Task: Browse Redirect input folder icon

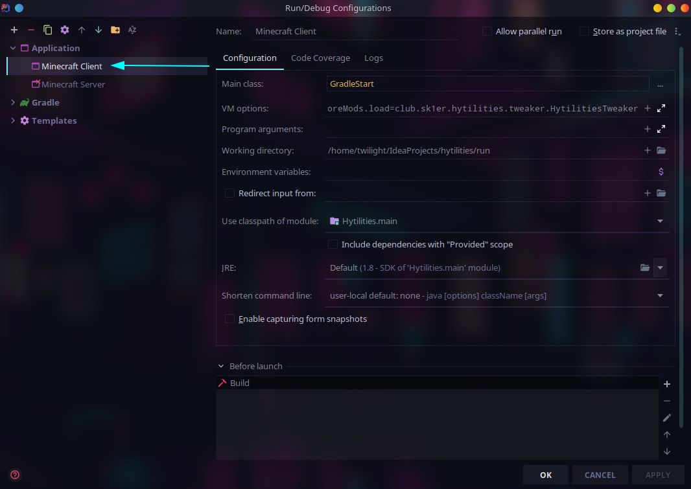Action: [x=661, y=193]
